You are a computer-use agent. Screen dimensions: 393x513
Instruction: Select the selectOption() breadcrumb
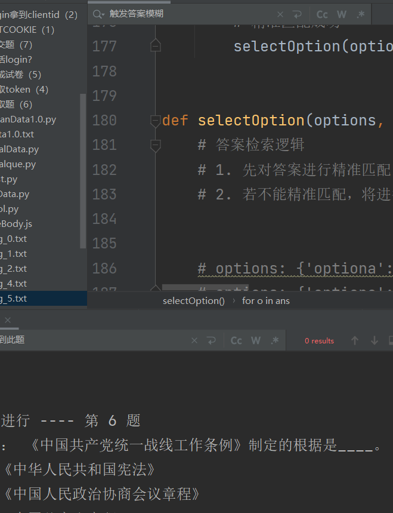point(194,301)
